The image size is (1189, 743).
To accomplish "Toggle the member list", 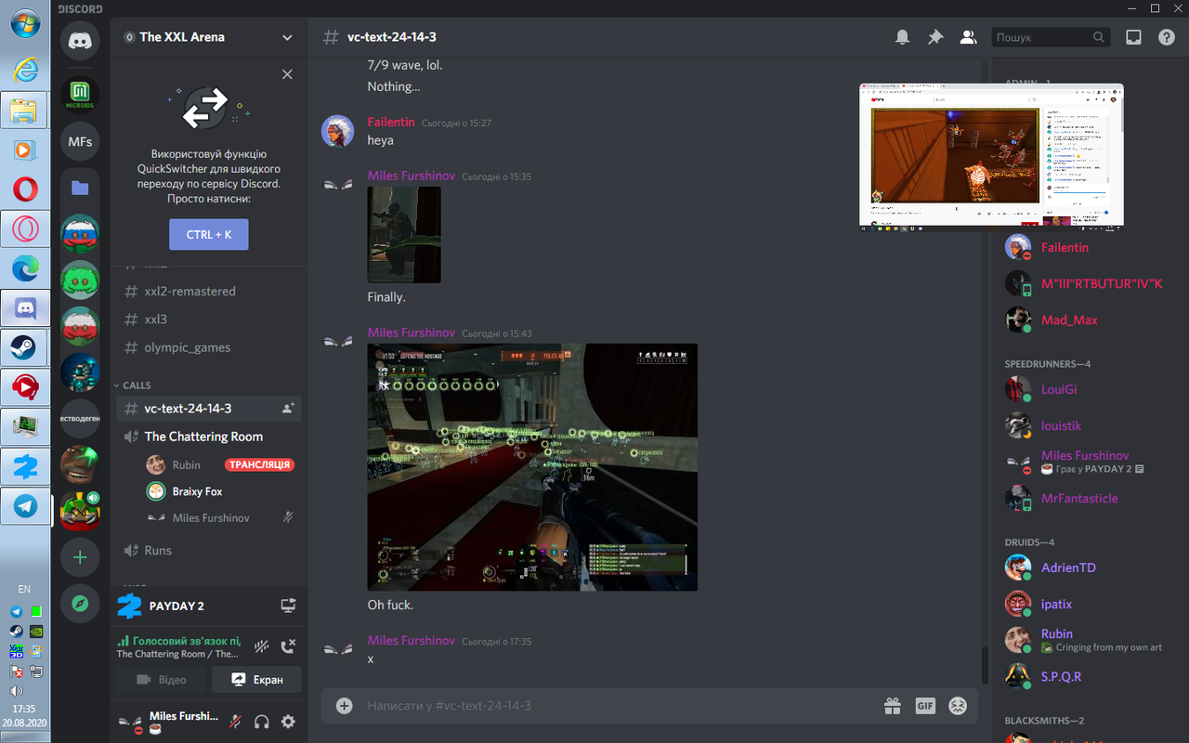I will [968, 37].
